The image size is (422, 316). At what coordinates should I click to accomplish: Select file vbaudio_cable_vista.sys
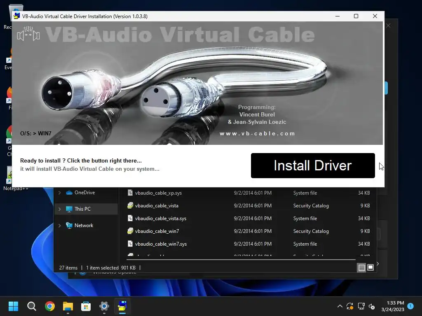(161, 218)
